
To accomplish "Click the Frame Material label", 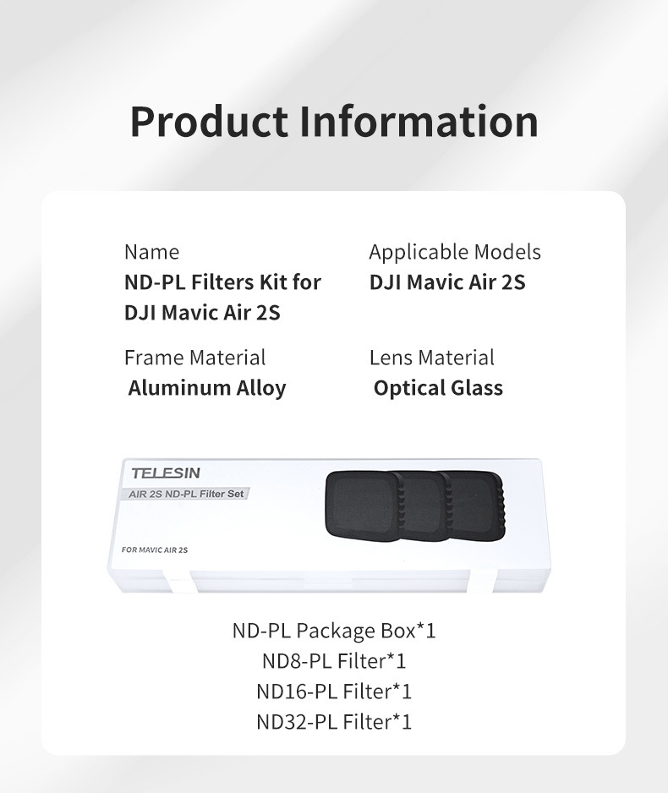I will click(x=194, y=358).
